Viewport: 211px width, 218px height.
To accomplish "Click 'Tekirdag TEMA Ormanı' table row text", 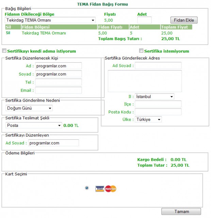I will tap(44, 33).
